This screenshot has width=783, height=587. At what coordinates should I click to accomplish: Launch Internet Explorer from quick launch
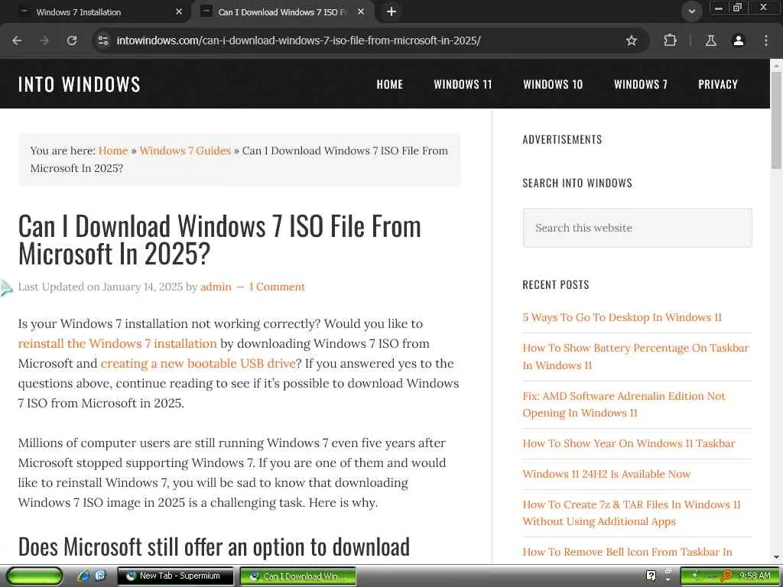[84, 576]
